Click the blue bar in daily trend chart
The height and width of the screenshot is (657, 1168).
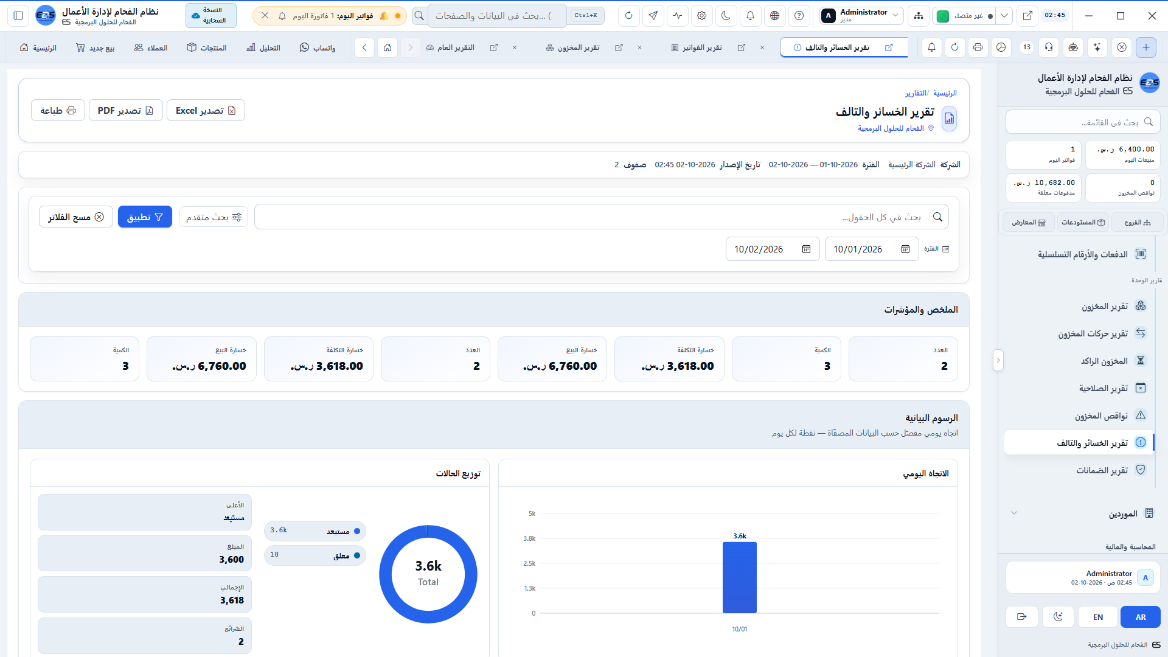(740, 577)
